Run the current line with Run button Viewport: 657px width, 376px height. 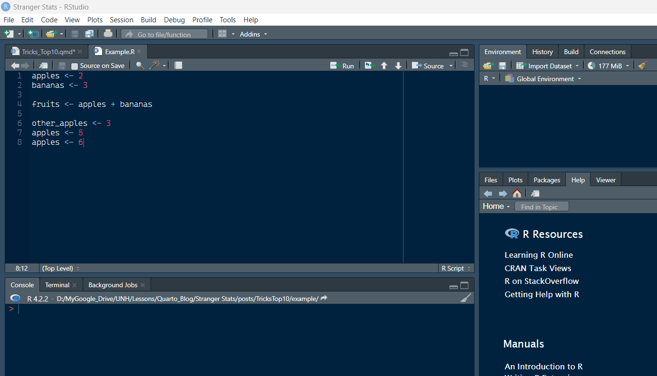[x=342, y=66]
